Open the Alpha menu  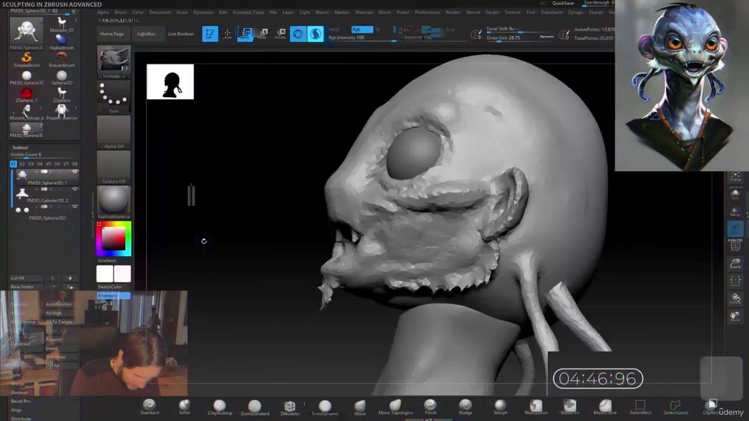point(103,12)
